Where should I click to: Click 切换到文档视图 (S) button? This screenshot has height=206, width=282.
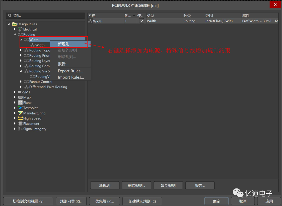(28, 201)
